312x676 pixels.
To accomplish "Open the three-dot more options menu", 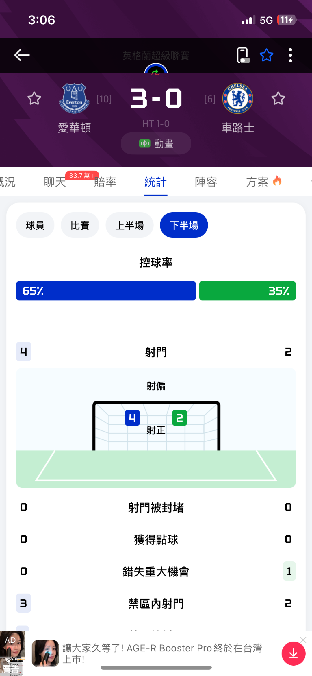I will [x=290, y=55].
